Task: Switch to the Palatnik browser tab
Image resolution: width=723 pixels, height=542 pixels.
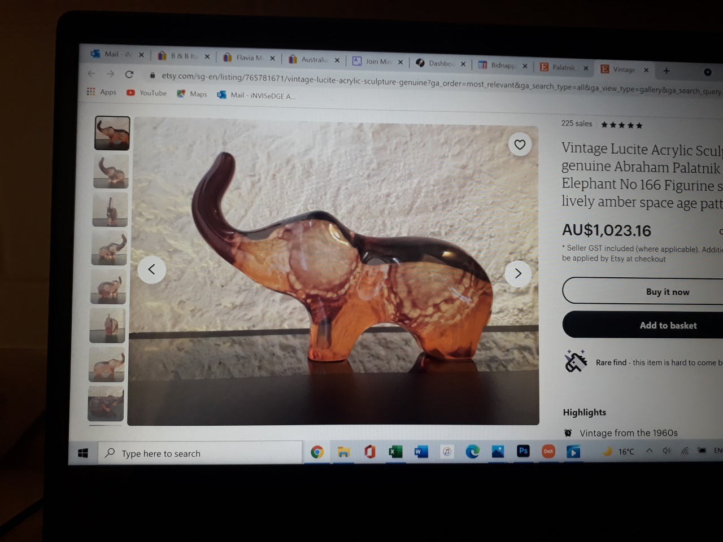Action: tap(563, 67)
